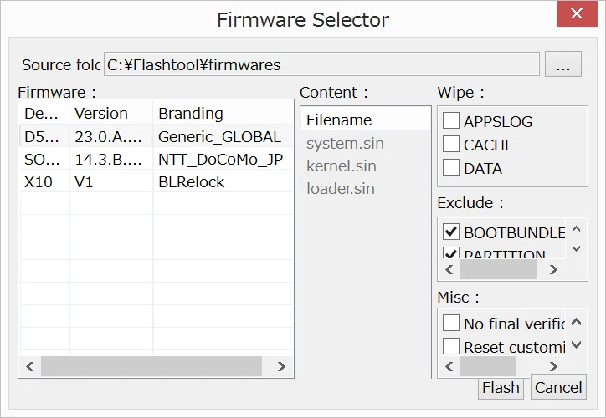The image size is (606, 418).
Task: Select the BLRelock firmware row
Action: (x=157, y=181)
